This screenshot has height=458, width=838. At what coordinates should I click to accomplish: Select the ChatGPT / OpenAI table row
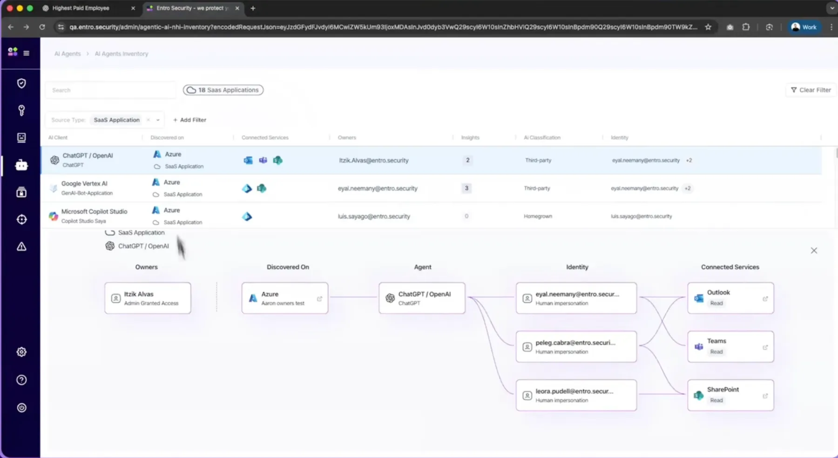coord(431,160)
